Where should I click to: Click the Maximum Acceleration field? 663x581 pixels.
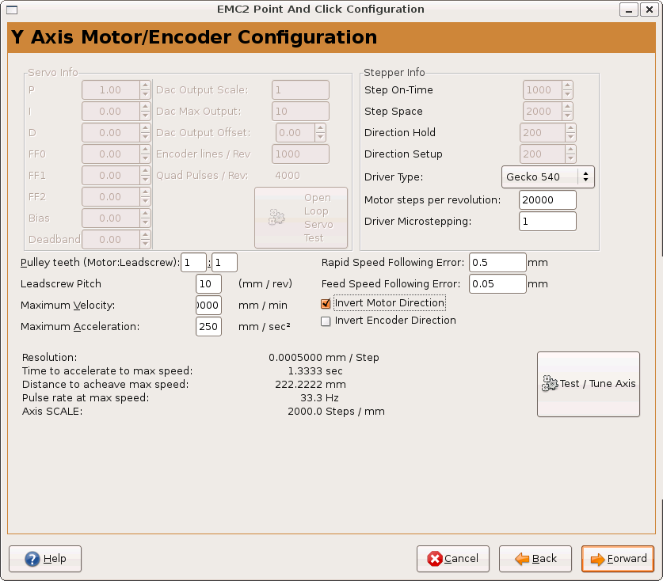click(208, 326)
